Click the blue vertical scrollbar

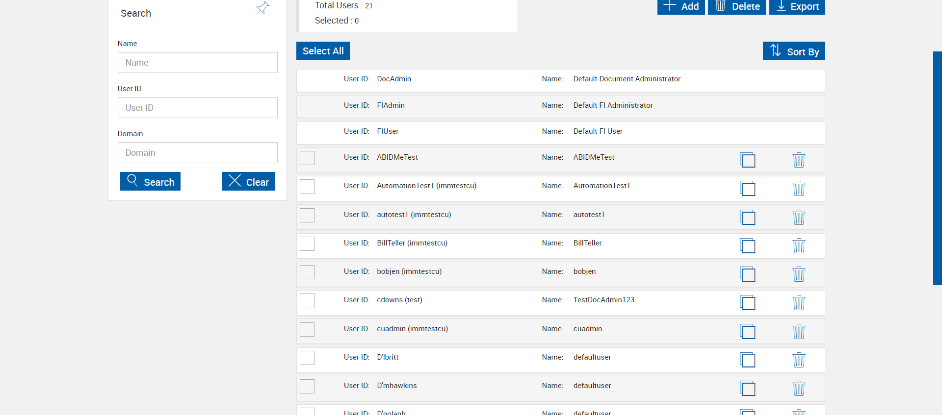tap(938, 168)
